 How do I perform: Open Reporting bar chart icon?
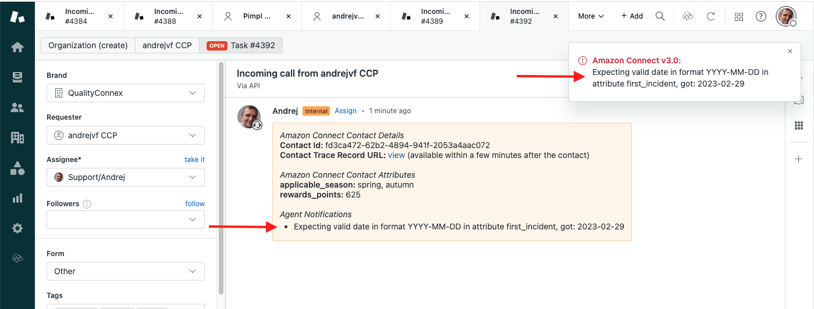17,198
